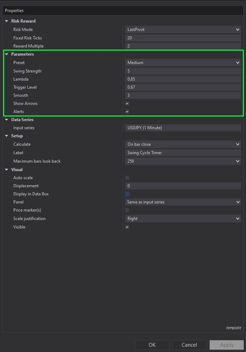Image resolution: width=246 pixels, height=352 pixels.
Task: Open Maximum bars look back dropdown
Action: (x=183, y=161)
